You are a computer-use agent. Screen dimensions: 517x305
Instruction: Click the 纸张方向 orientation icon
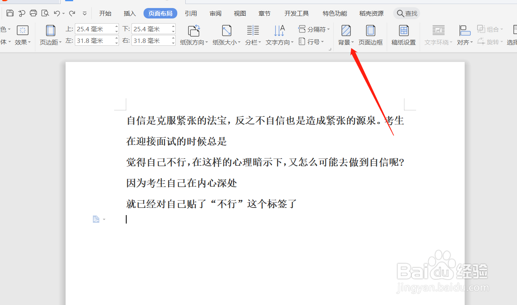[194, 31]
